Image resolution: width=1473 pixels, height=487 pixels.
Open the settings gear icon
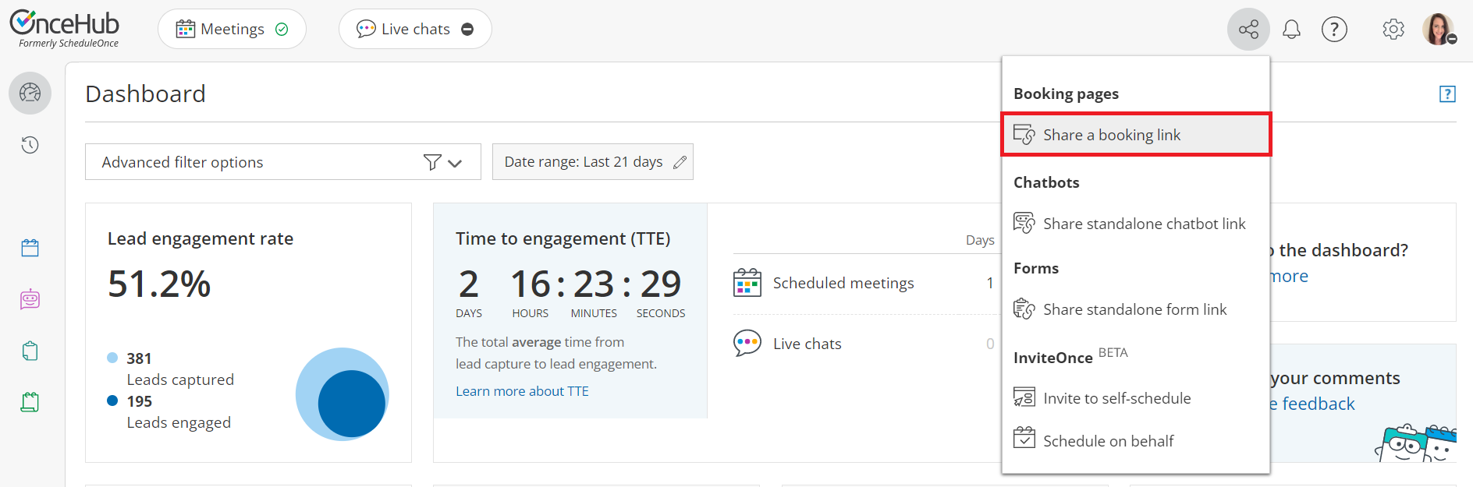pyautogui.click(x=1393, y=30)
